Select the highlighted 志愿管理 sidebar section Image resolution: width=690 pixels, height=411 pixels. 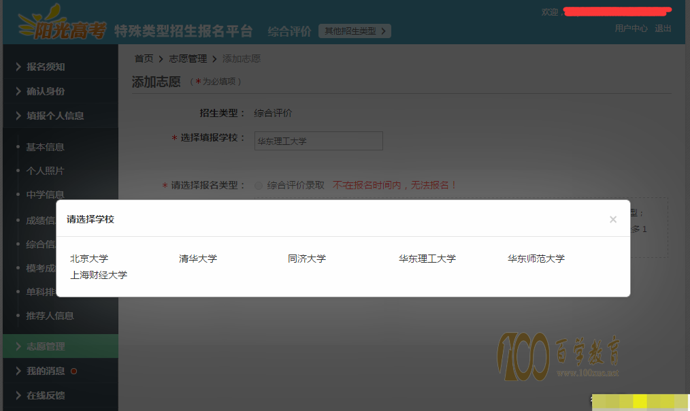coord(61,346)
